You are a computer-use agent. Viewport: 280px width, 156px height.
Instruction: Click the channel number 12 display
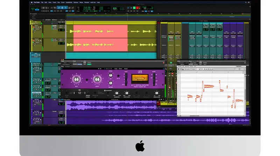80,93
